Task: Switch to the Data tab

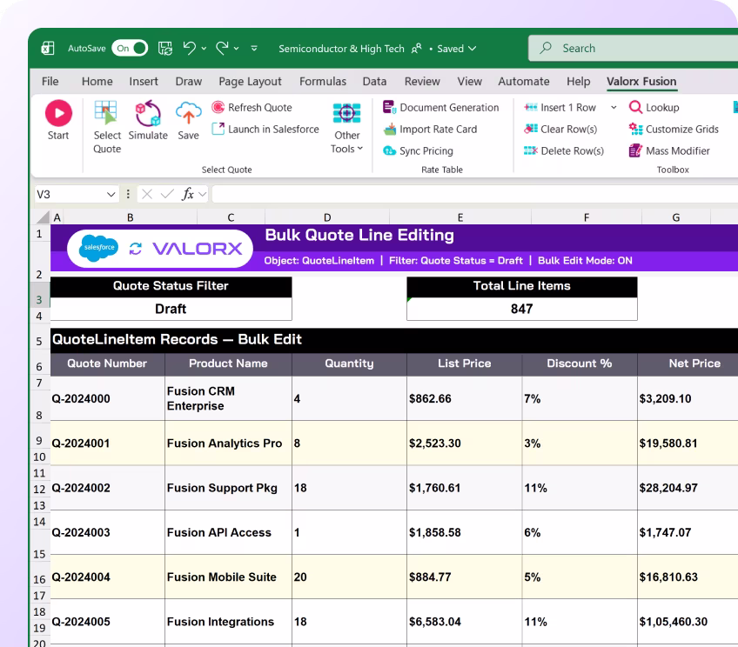Action: 374,82
